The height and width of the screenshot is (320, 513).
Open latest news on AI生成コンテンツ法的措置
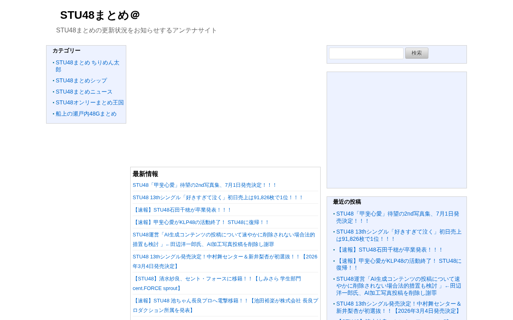point(224,239)
